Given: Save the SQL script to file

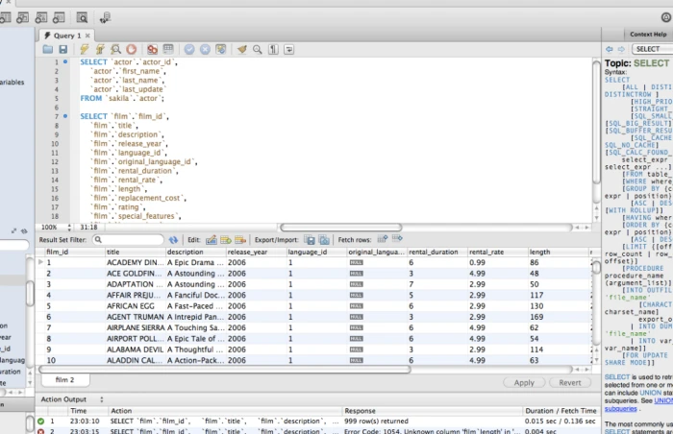Looking at the screenshot, I should pos(62,49).
